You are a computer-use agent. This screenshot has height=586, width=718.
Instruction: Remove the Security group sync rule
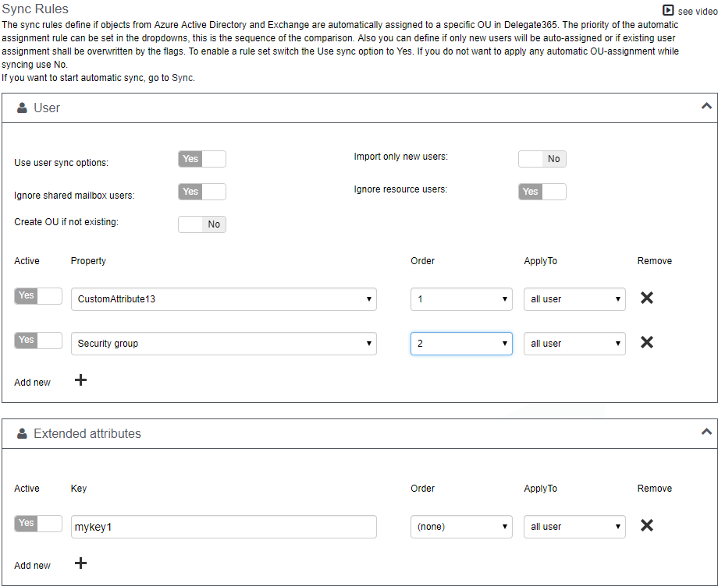(646, 342)
